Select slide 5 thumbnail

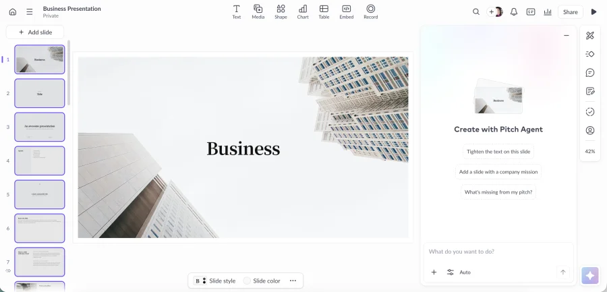point(40,194)
